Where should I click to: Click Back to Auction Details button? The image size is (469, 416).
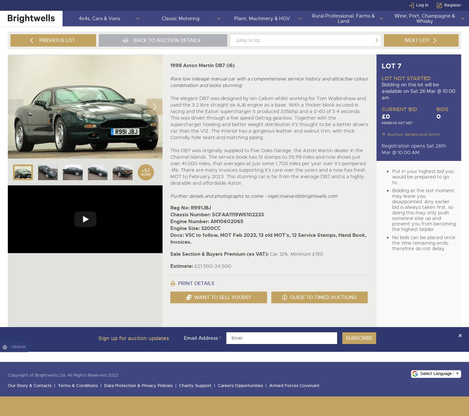point(163,40)
